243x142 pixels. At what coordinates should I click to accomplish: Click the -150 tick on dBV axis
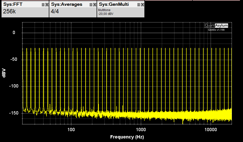14,113
